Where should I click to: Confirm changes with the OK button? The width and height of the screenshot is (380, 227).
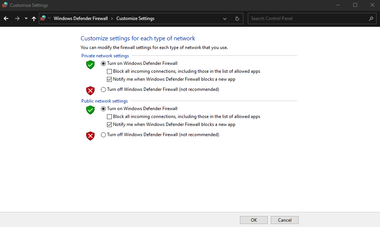[x=254, y=220]
